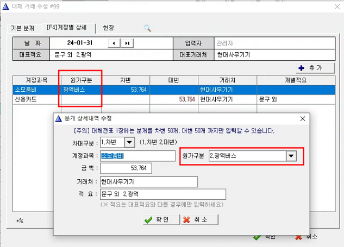Click the 개별적요 column header
This screenshot has width=344, height=247.
(296, 80)
